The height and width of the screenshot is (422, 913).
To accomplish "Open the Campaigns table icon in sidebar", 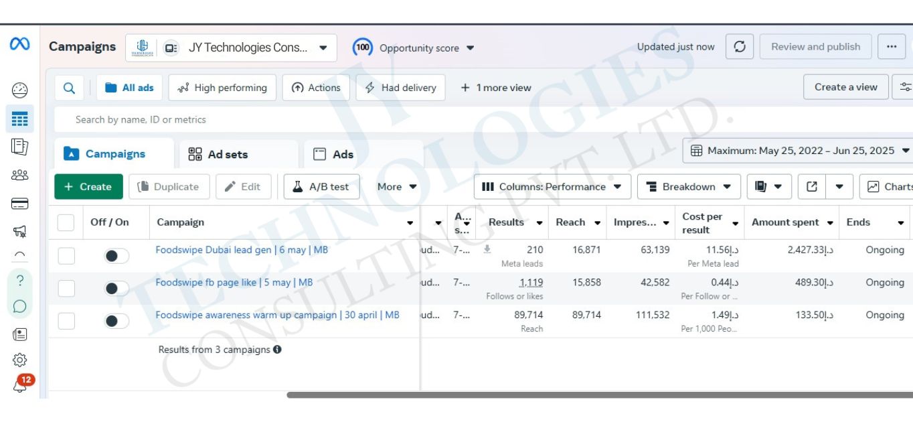I will click(x=19, y=119).
